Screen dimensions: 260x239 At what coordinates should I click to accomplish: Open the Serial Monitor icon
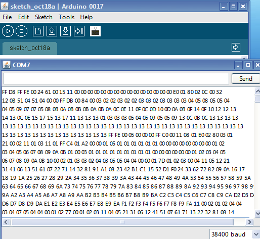click(96, 31)
